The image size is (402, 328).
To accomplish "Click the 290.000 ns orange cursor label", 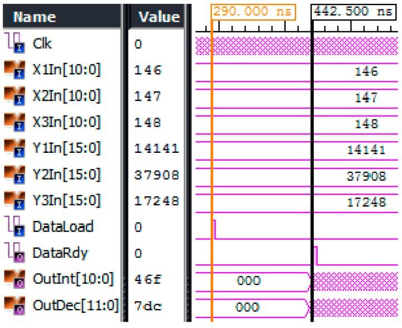I will click(x=253, y=12).
